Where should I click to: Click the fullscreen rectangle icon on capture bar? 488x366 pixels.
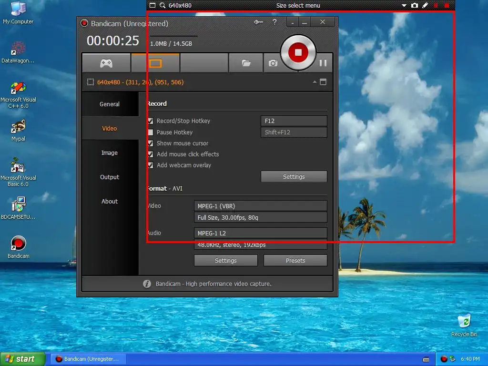pyautogui.click(x=152, y=5)
